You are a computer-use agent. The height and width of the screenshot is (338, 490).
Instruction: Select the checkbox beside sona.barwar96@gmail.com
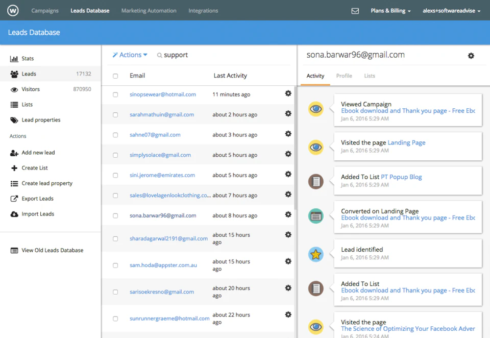pos(114,215)
